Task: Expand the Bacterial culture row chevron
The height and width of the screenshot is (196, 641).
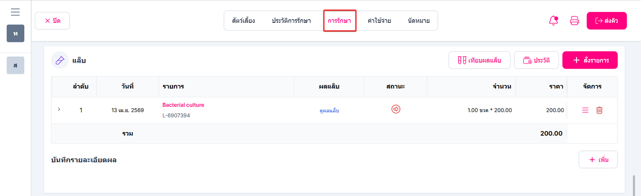Action: pos(59,110)
